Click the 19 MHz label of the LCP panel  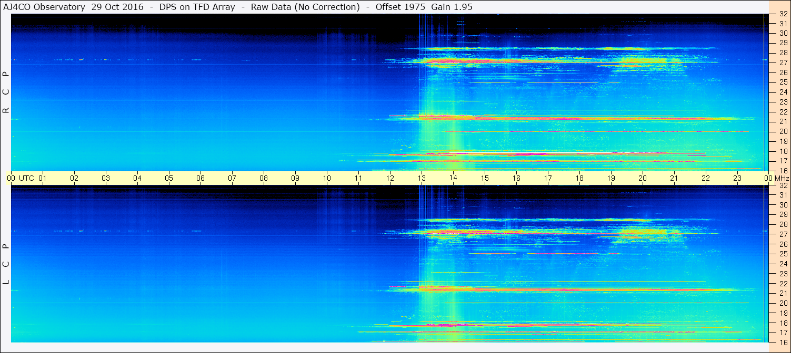pos(783,313)
